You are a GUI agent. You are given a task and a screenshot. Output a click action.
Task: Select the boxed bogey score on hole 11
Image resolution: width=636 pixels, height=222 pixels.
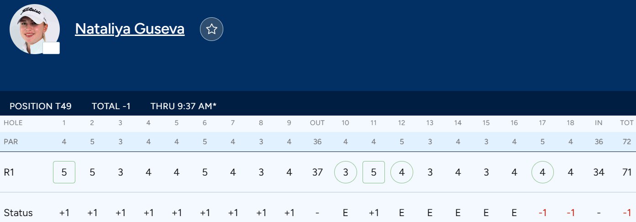(373, 172)
